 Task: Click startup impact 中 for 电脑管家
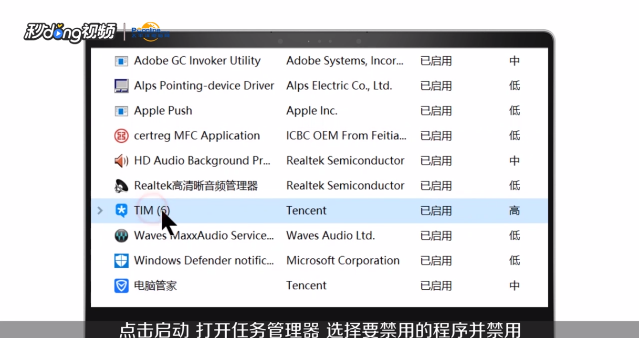tap(514, 285)
